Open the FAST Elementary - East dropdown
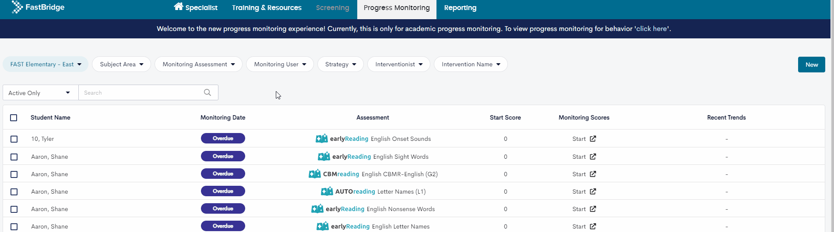 (x=46, y=64)
